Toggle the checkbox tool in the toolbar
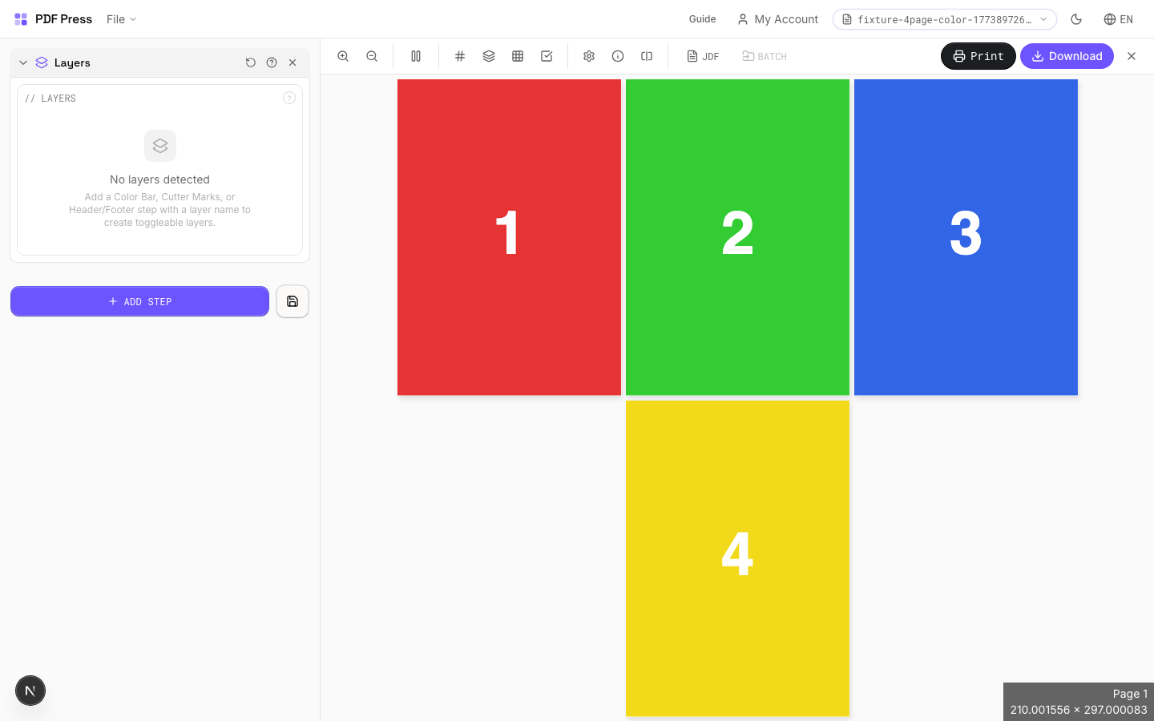This screenshot has width=1154, height=721. [x=547, y=56]
